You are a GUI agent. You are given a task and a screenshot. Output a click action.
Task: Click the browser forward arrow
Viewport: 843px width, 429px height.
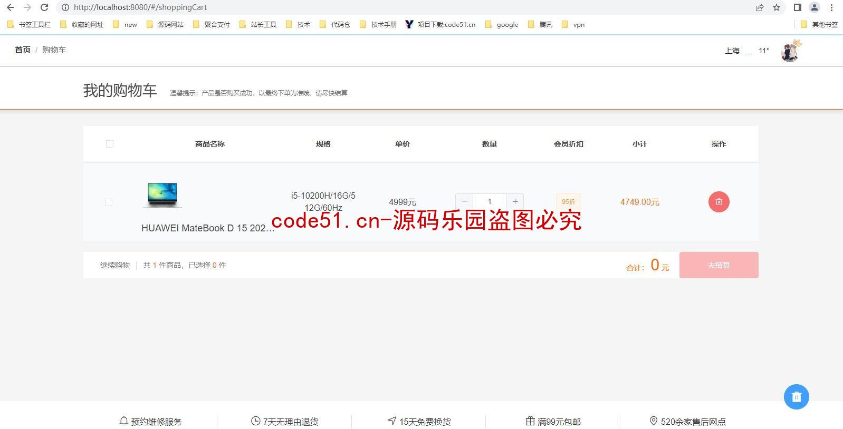pyautogui.click(x=27, y=7)
